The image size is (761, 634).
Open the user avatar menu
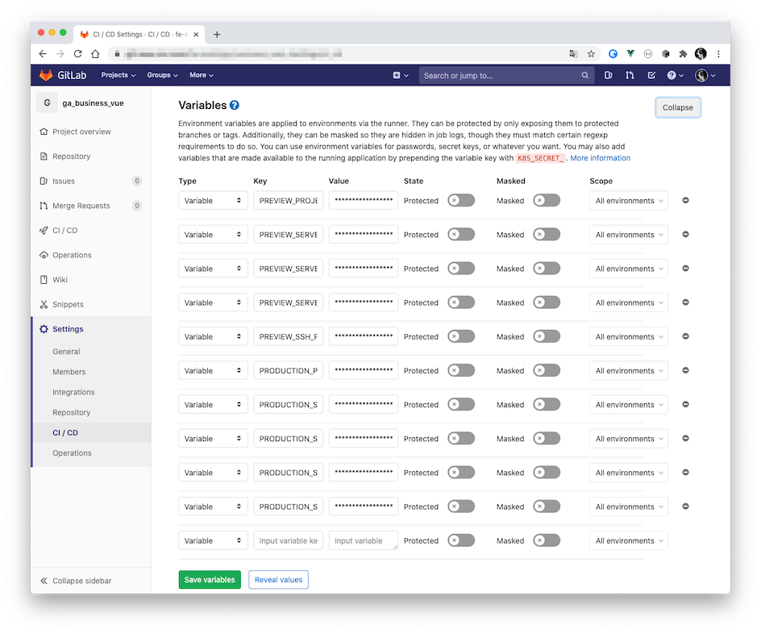701,75
